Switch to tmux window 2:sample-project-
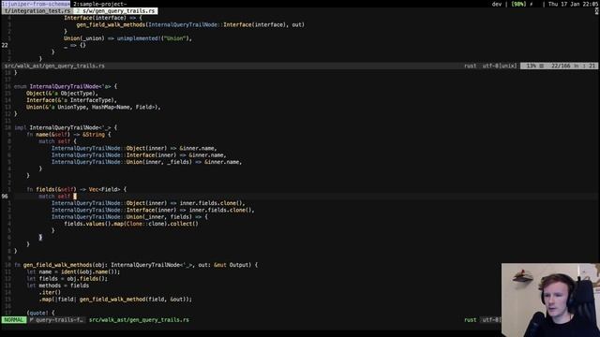 tap(100, 4)
